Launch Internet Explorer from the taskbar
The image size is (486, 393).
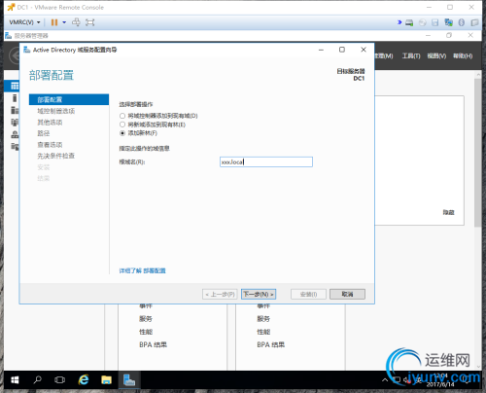pyautogui.click(x=84, y=379)
